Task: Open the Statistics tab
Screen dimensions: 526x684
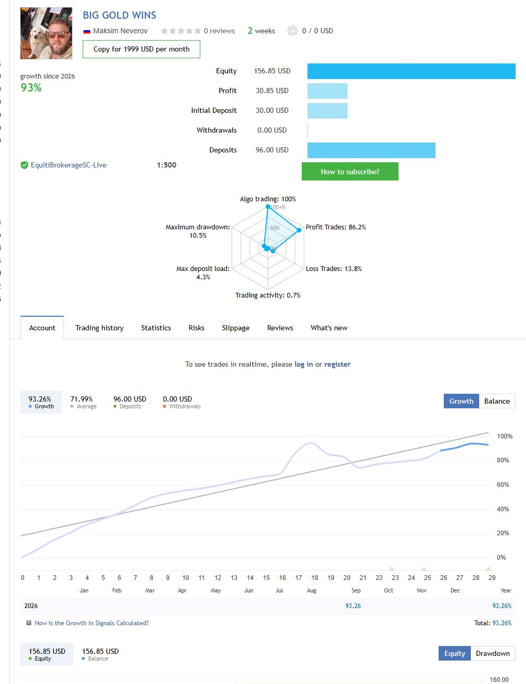Action: click(156, 328)
